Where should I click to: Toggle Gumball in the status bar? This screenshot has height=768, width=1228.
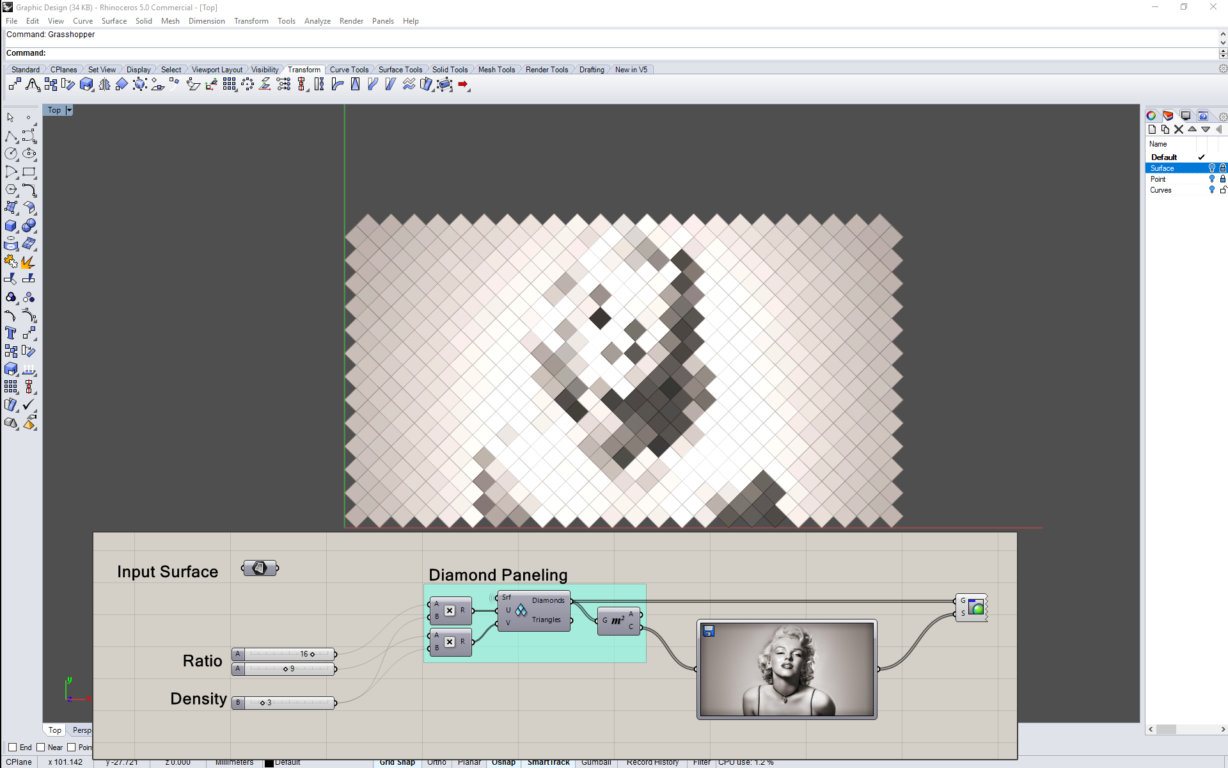[x=596, y=762]
